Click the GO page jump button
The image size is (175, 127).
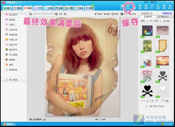(x=167, y=101)
